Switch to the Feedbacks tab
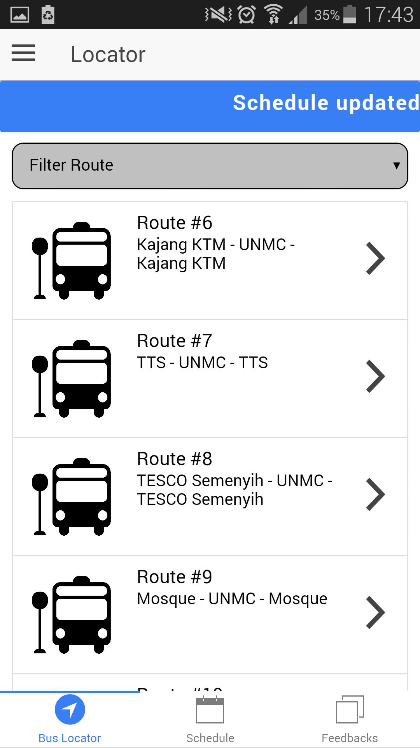420x748 pixels. tap(350, 719)
